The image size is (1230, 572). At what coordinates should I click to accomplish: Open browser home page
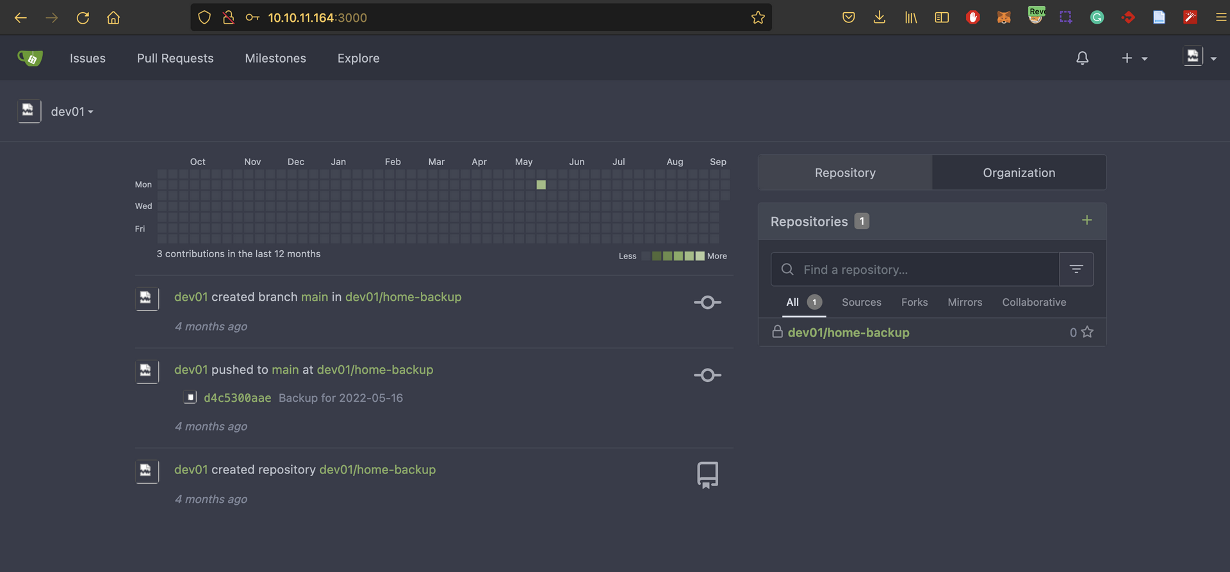(x=113, y=17)
